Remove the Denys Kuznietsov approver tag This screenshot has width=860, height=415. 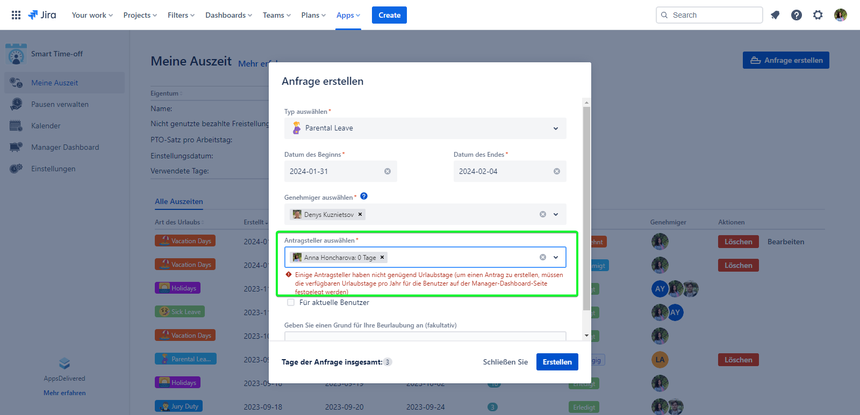pyautogui.click(x=360, y=214)
